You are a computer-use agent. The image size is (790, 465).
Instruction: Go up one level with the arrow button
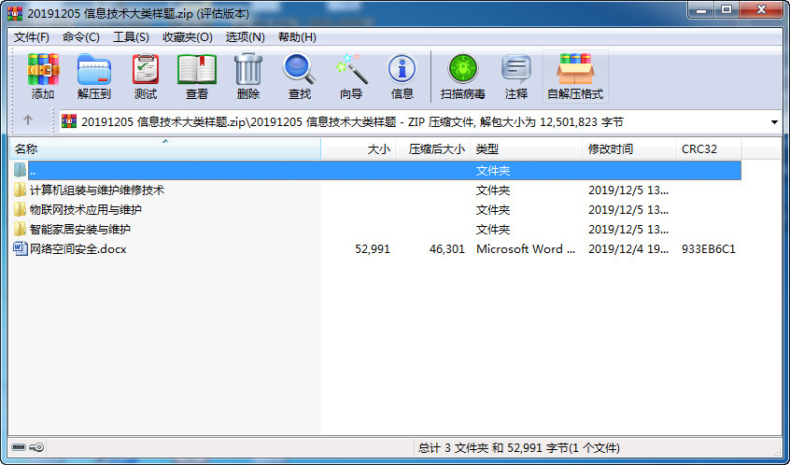tap(28, 120)
